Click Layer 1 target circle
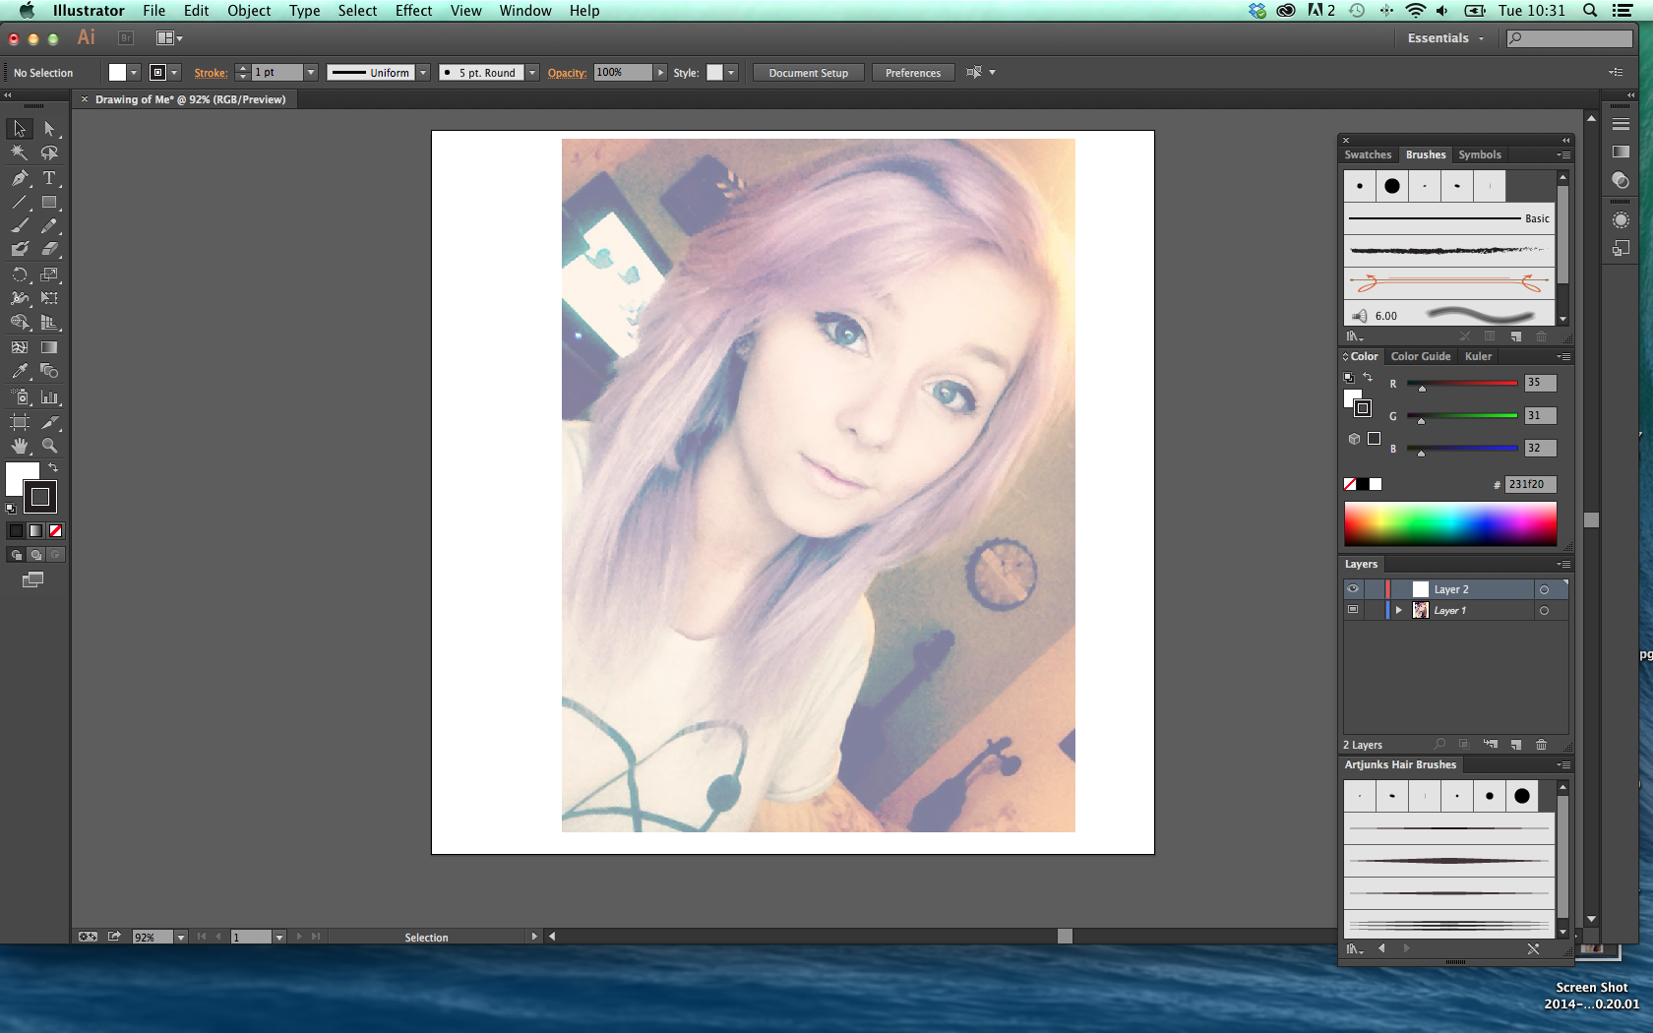This screenshot has height=1033, width=1653. 1544,611
